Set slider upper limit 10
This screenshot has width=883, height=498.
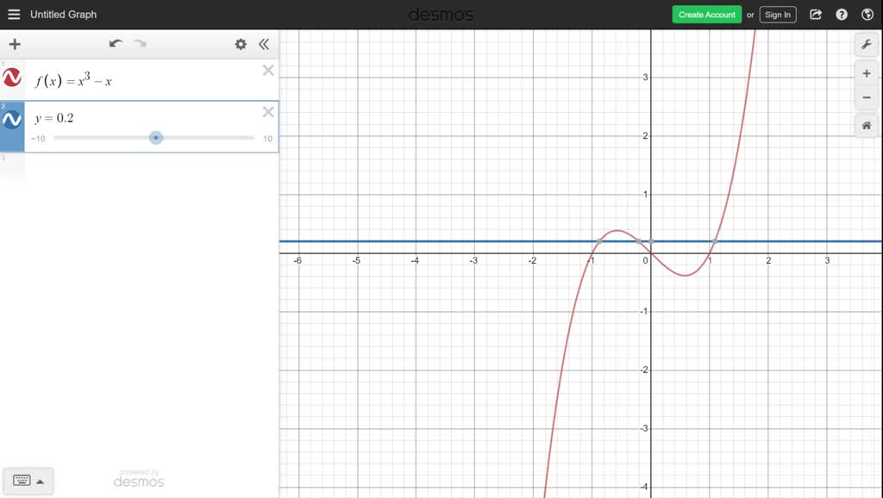pyautogui.click(x=267, y=139)
